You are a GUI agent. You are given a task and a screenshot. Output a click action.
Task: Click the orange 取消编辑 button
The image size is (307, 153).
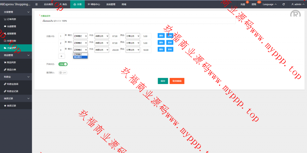coord(177,81)
